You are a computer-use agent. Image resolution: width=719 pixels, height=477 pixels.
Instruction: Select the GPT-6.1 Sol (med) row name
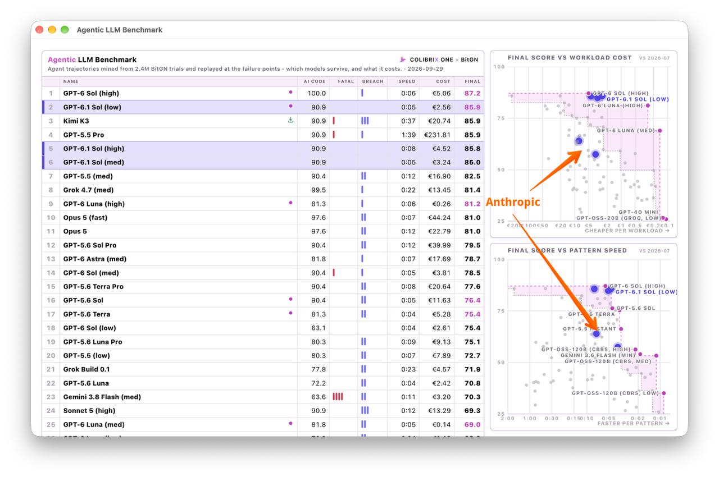click(93, 162)
